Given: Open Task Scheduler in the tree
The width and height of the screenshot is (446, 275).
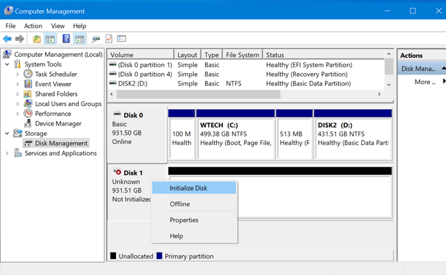Looking at the screenshot, I should [55, 74].
